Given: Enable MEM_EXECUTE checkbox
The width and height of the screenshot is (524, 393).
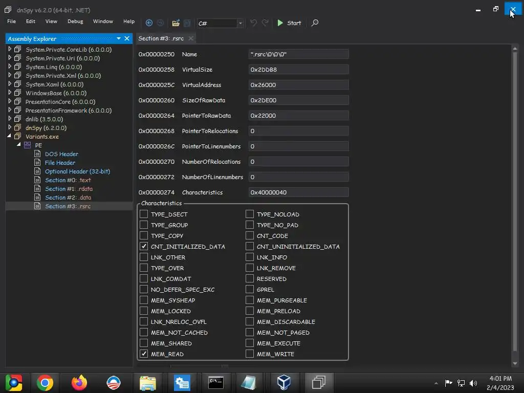Looking at the screenshot, I should pyautogui.click(x=250, y=343).
